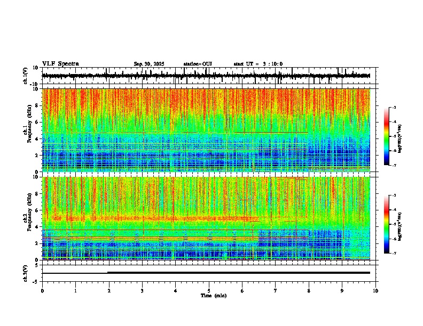The height and width of the screenshot is (326, 423).
Task: Click the "VLF Spectra" plot title
Action: click(x=60, y=64)
